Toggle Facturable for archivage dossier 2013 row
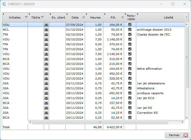 pyautogui.click(x=130, y=30)
